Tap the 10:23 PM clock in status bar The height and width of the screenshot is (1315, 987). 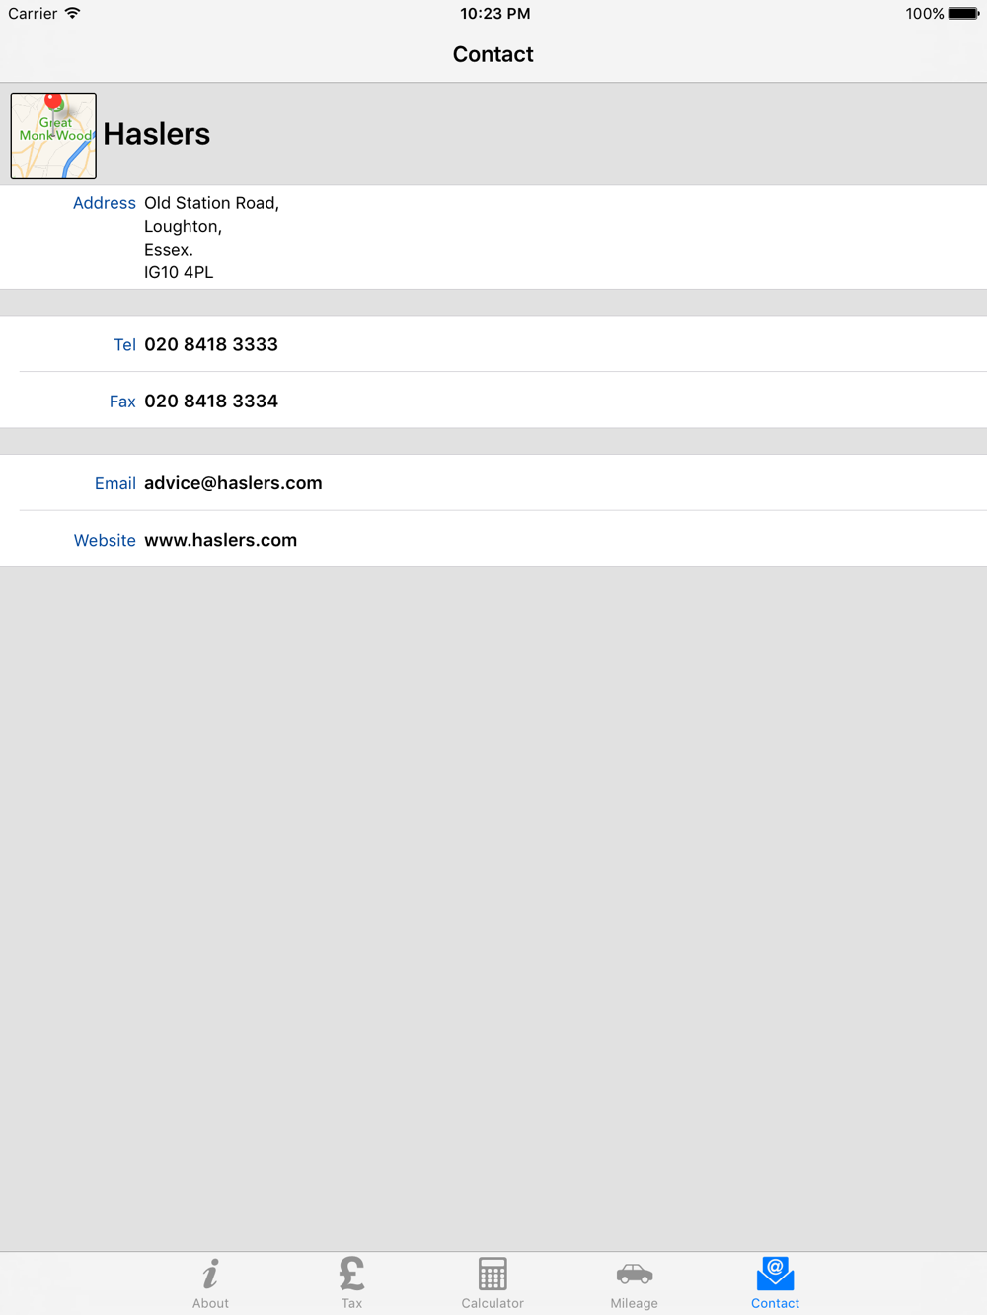point(494,14)
